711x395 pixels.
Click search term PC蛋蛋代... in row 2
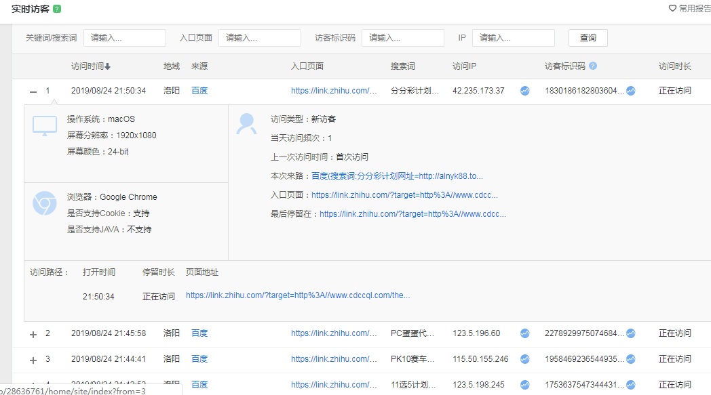tap(412, 333)
